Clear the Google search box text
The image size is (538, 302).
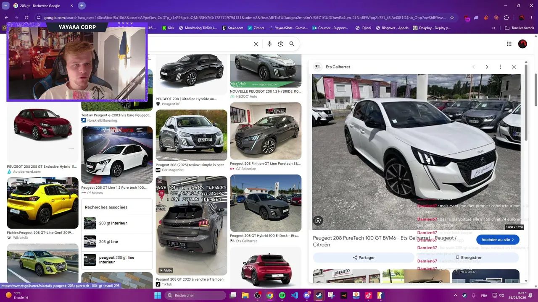click(256, 44)
